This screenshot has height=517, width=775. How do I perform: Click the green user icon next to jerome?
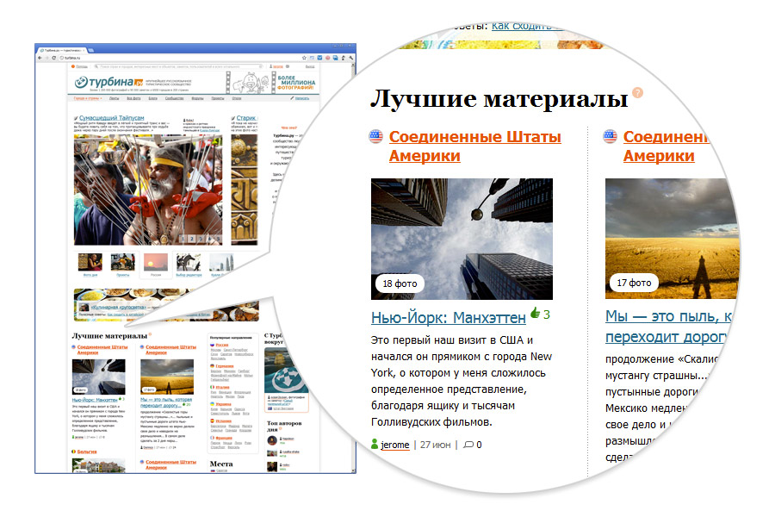click(x=375, y=445)
